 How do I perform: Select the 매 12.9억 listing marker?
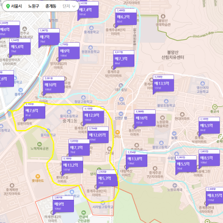coord(93,116)
